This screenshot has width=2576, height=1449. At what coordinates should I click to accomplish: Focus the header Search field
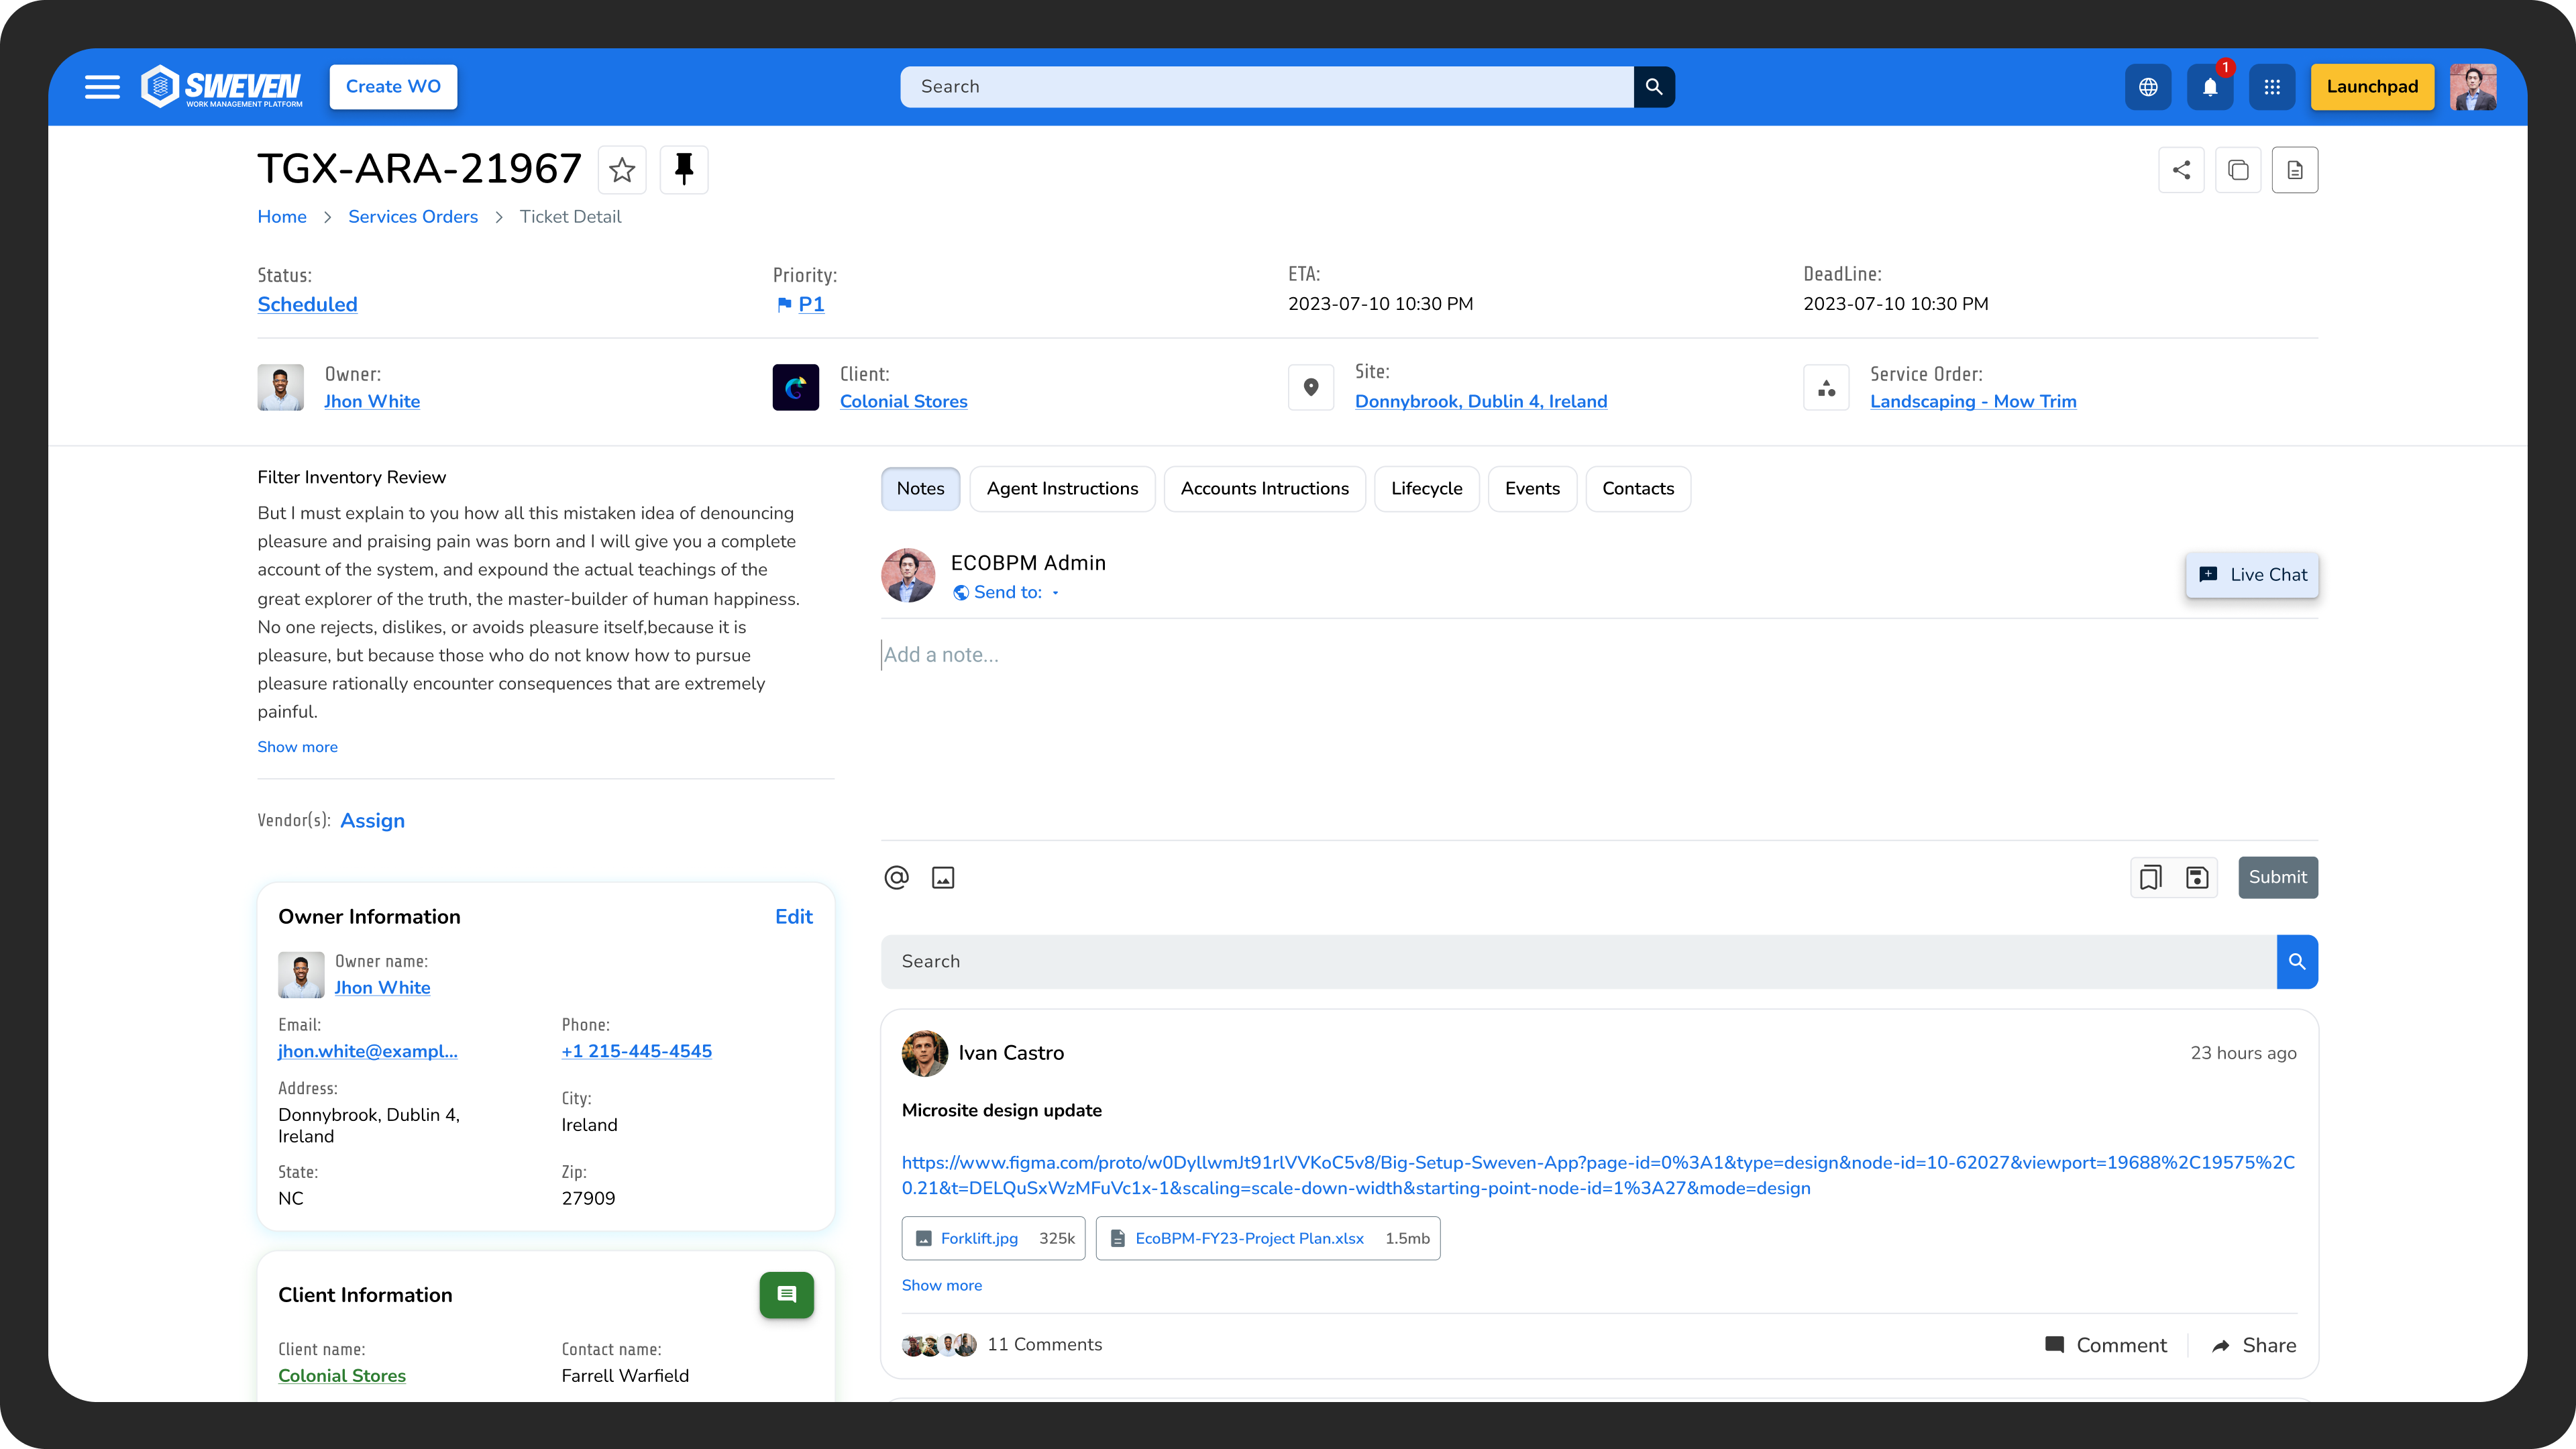(1267, 87)
